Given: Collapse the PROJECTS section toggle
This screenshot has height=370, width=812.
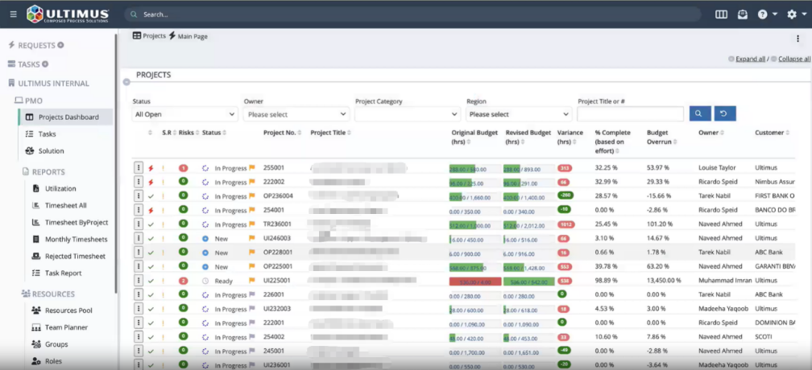Looking at the screenshot, I should (x=127, y=82).
